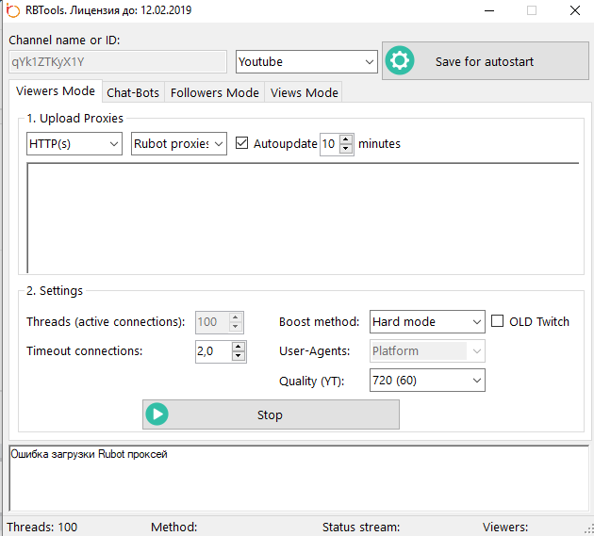Viewport: 594px width, 536px height.
Task: Disable the Autoupdate checkbox
Action: pyautogui.click(x=242, y=144)
